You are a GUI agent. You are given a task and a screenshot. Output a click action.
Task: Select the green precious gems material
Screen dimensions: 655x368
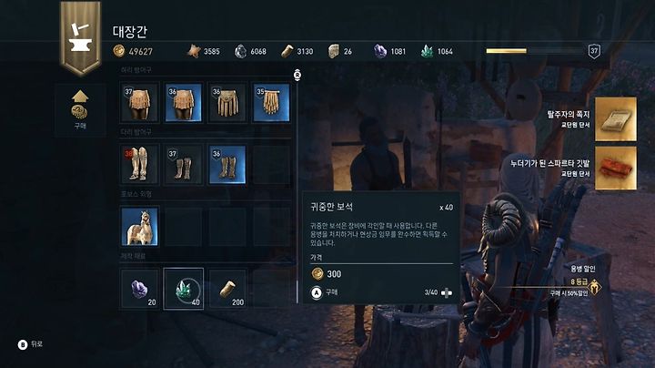184,289
